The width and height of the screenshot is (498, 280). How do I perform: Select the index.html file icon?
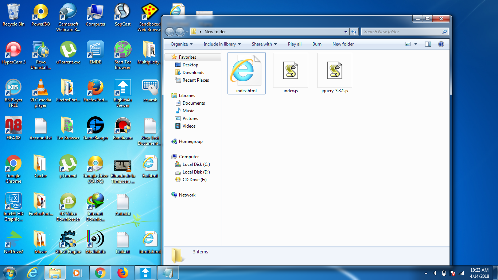click(246, 73)
